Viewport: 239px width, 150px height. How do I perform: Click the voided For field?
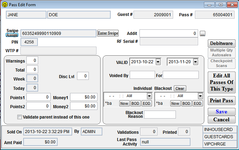[181, 75]
